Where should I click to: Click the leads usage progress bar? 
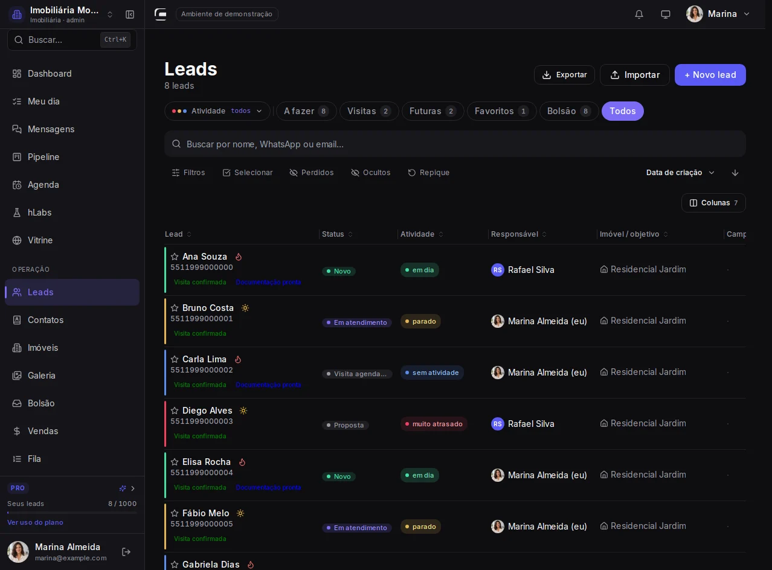[x=72, y=513]
